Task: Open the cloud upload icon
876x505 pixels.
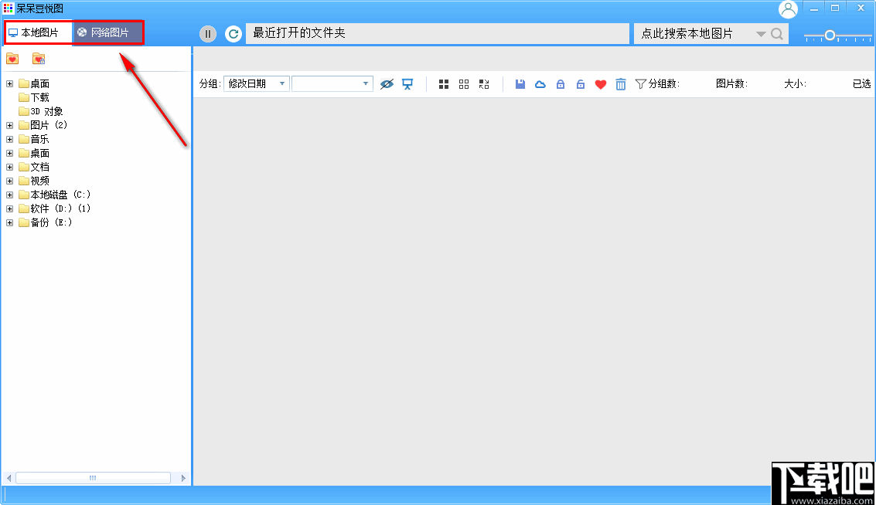Action: tap(540, 84)
